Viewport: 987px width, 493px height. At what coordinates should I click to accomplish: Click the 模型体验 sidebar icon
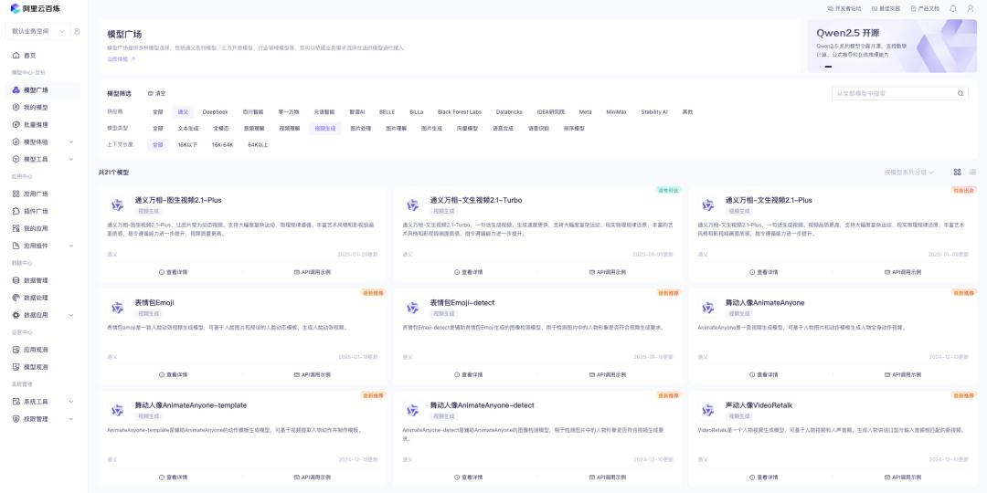[x=16, y=142]
